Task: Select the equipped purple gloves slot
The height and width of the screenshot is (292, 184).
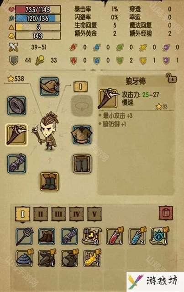Action: coord(17,164)
